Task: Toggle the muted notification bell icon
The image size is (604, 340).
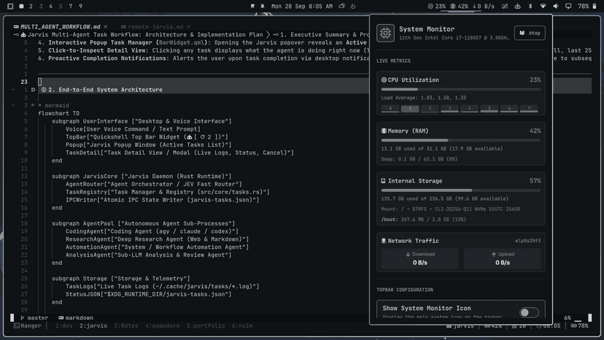Action: click(x=263, y=6)
